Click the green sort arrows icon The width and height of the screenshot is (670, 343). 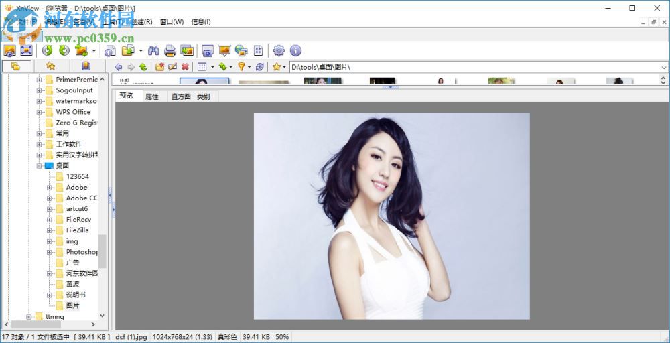[x=222, y=66]
